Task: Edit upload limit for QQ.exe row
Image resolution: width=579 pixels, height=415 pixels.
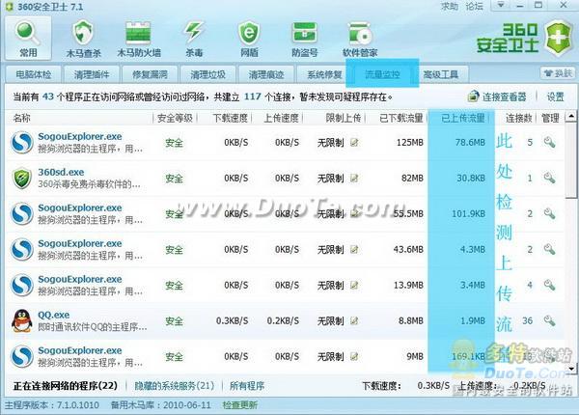Action: tap(354, 320)
